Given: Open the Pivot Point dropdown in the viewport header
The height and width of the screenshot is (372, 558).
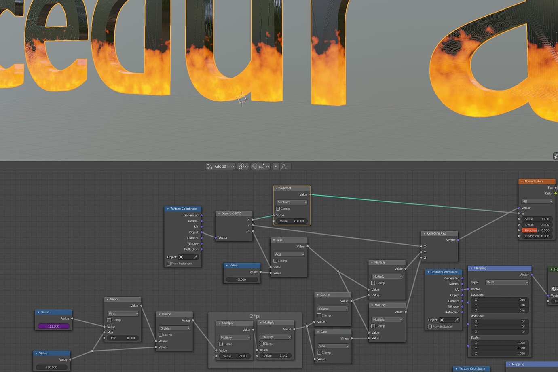Looking at the screenshot, I should click(243, 166).
